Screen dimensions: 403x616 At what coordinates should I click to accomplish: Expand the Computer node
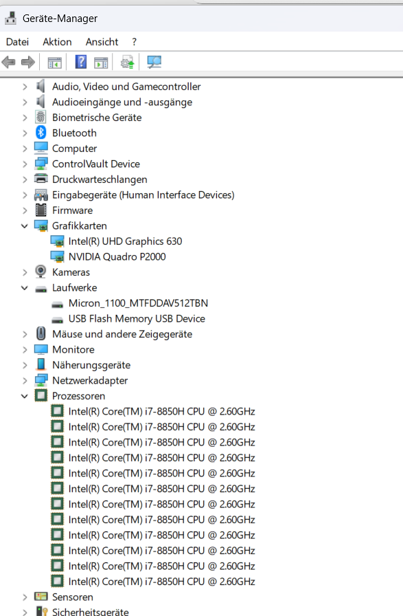[x=25, y=148]
